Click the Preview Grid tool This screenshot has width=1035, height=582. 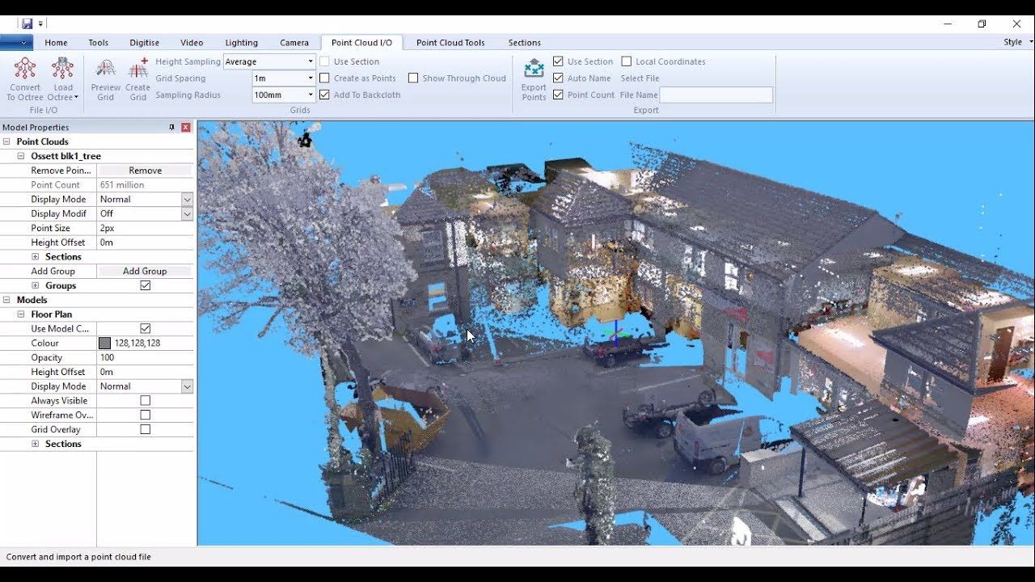tap(105, 77)
